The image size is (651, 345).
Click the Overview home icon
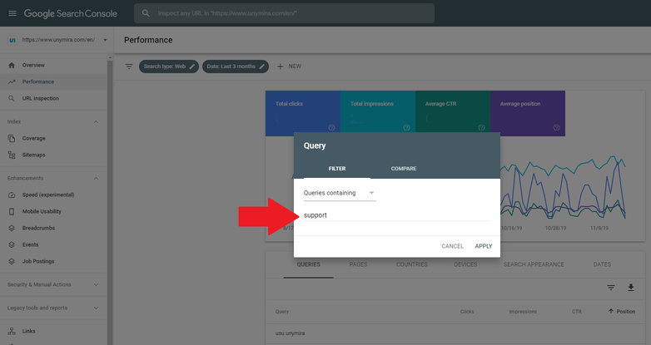(12, 65)
